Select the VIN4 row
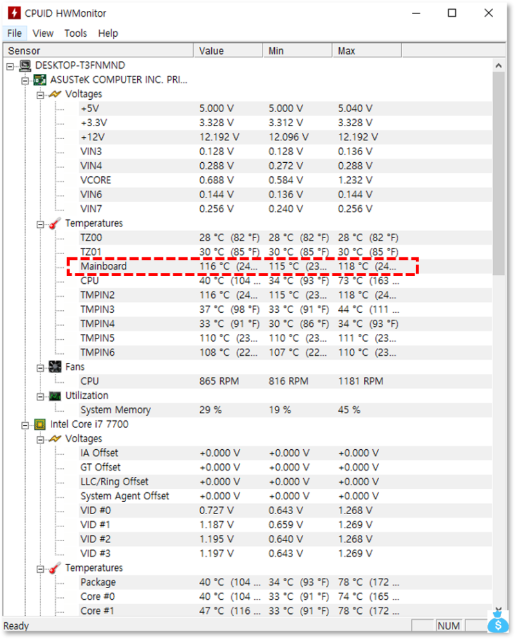Screen dimensions: 515x639 coord(285,166)
